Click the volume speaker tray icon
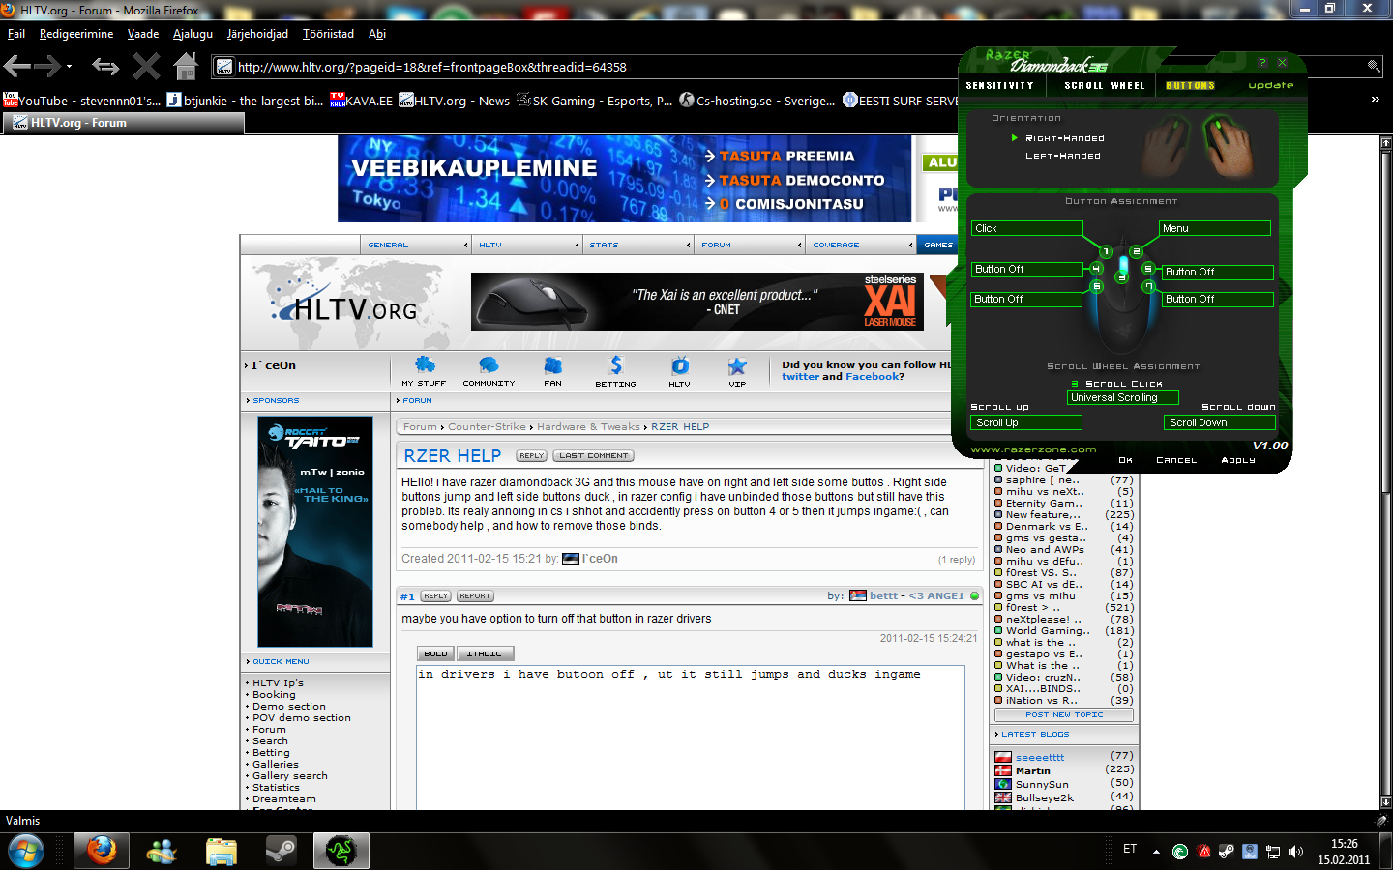 pyautogui.click(x=1296, y=852)
